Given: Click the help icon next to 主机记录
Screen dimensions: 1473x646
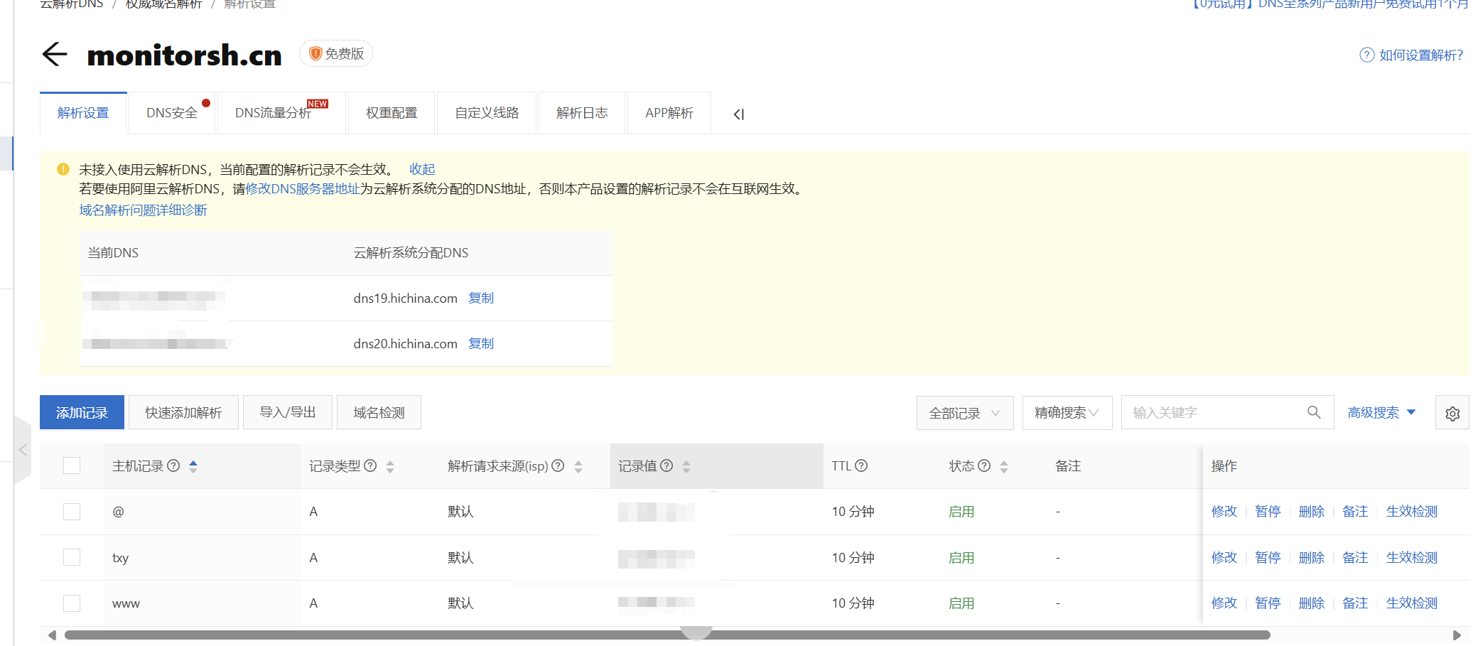Looking at the screenshot, I should [x=173, y=465].
